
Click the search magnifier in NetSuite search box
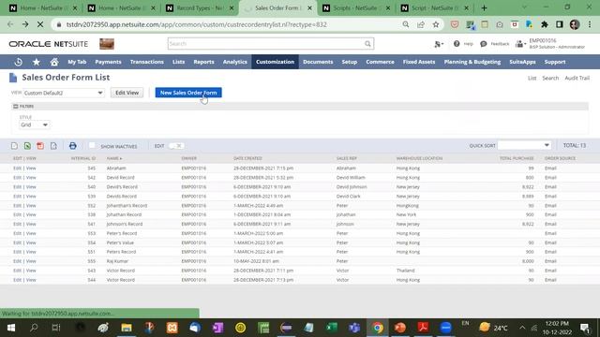click(x=367, y=44)
